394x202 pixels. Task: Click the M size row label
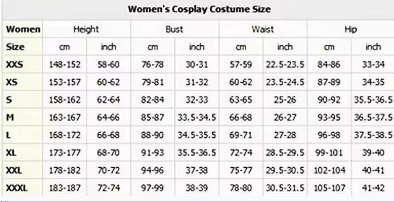point(10,117)
